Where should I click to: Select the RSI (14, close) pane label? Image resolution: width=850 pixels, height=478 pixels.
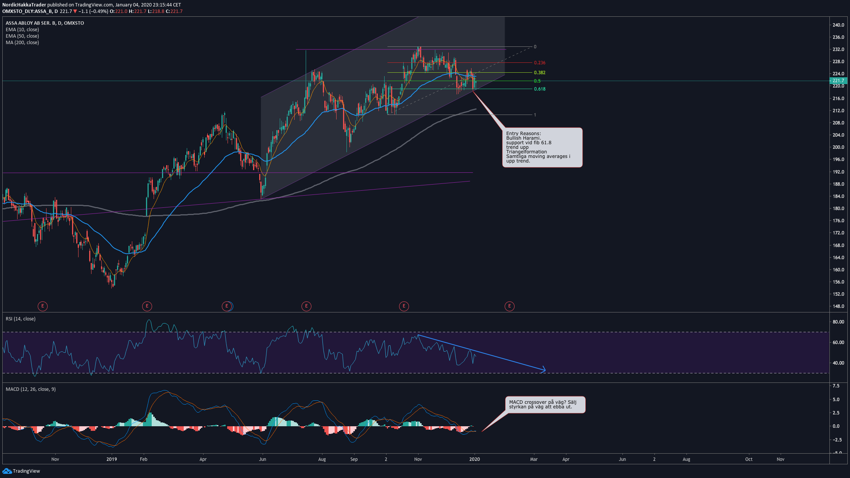[x=21, y=319]
